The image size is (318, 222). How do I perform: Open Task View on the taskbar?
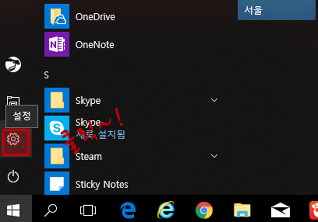coord(88,210)
